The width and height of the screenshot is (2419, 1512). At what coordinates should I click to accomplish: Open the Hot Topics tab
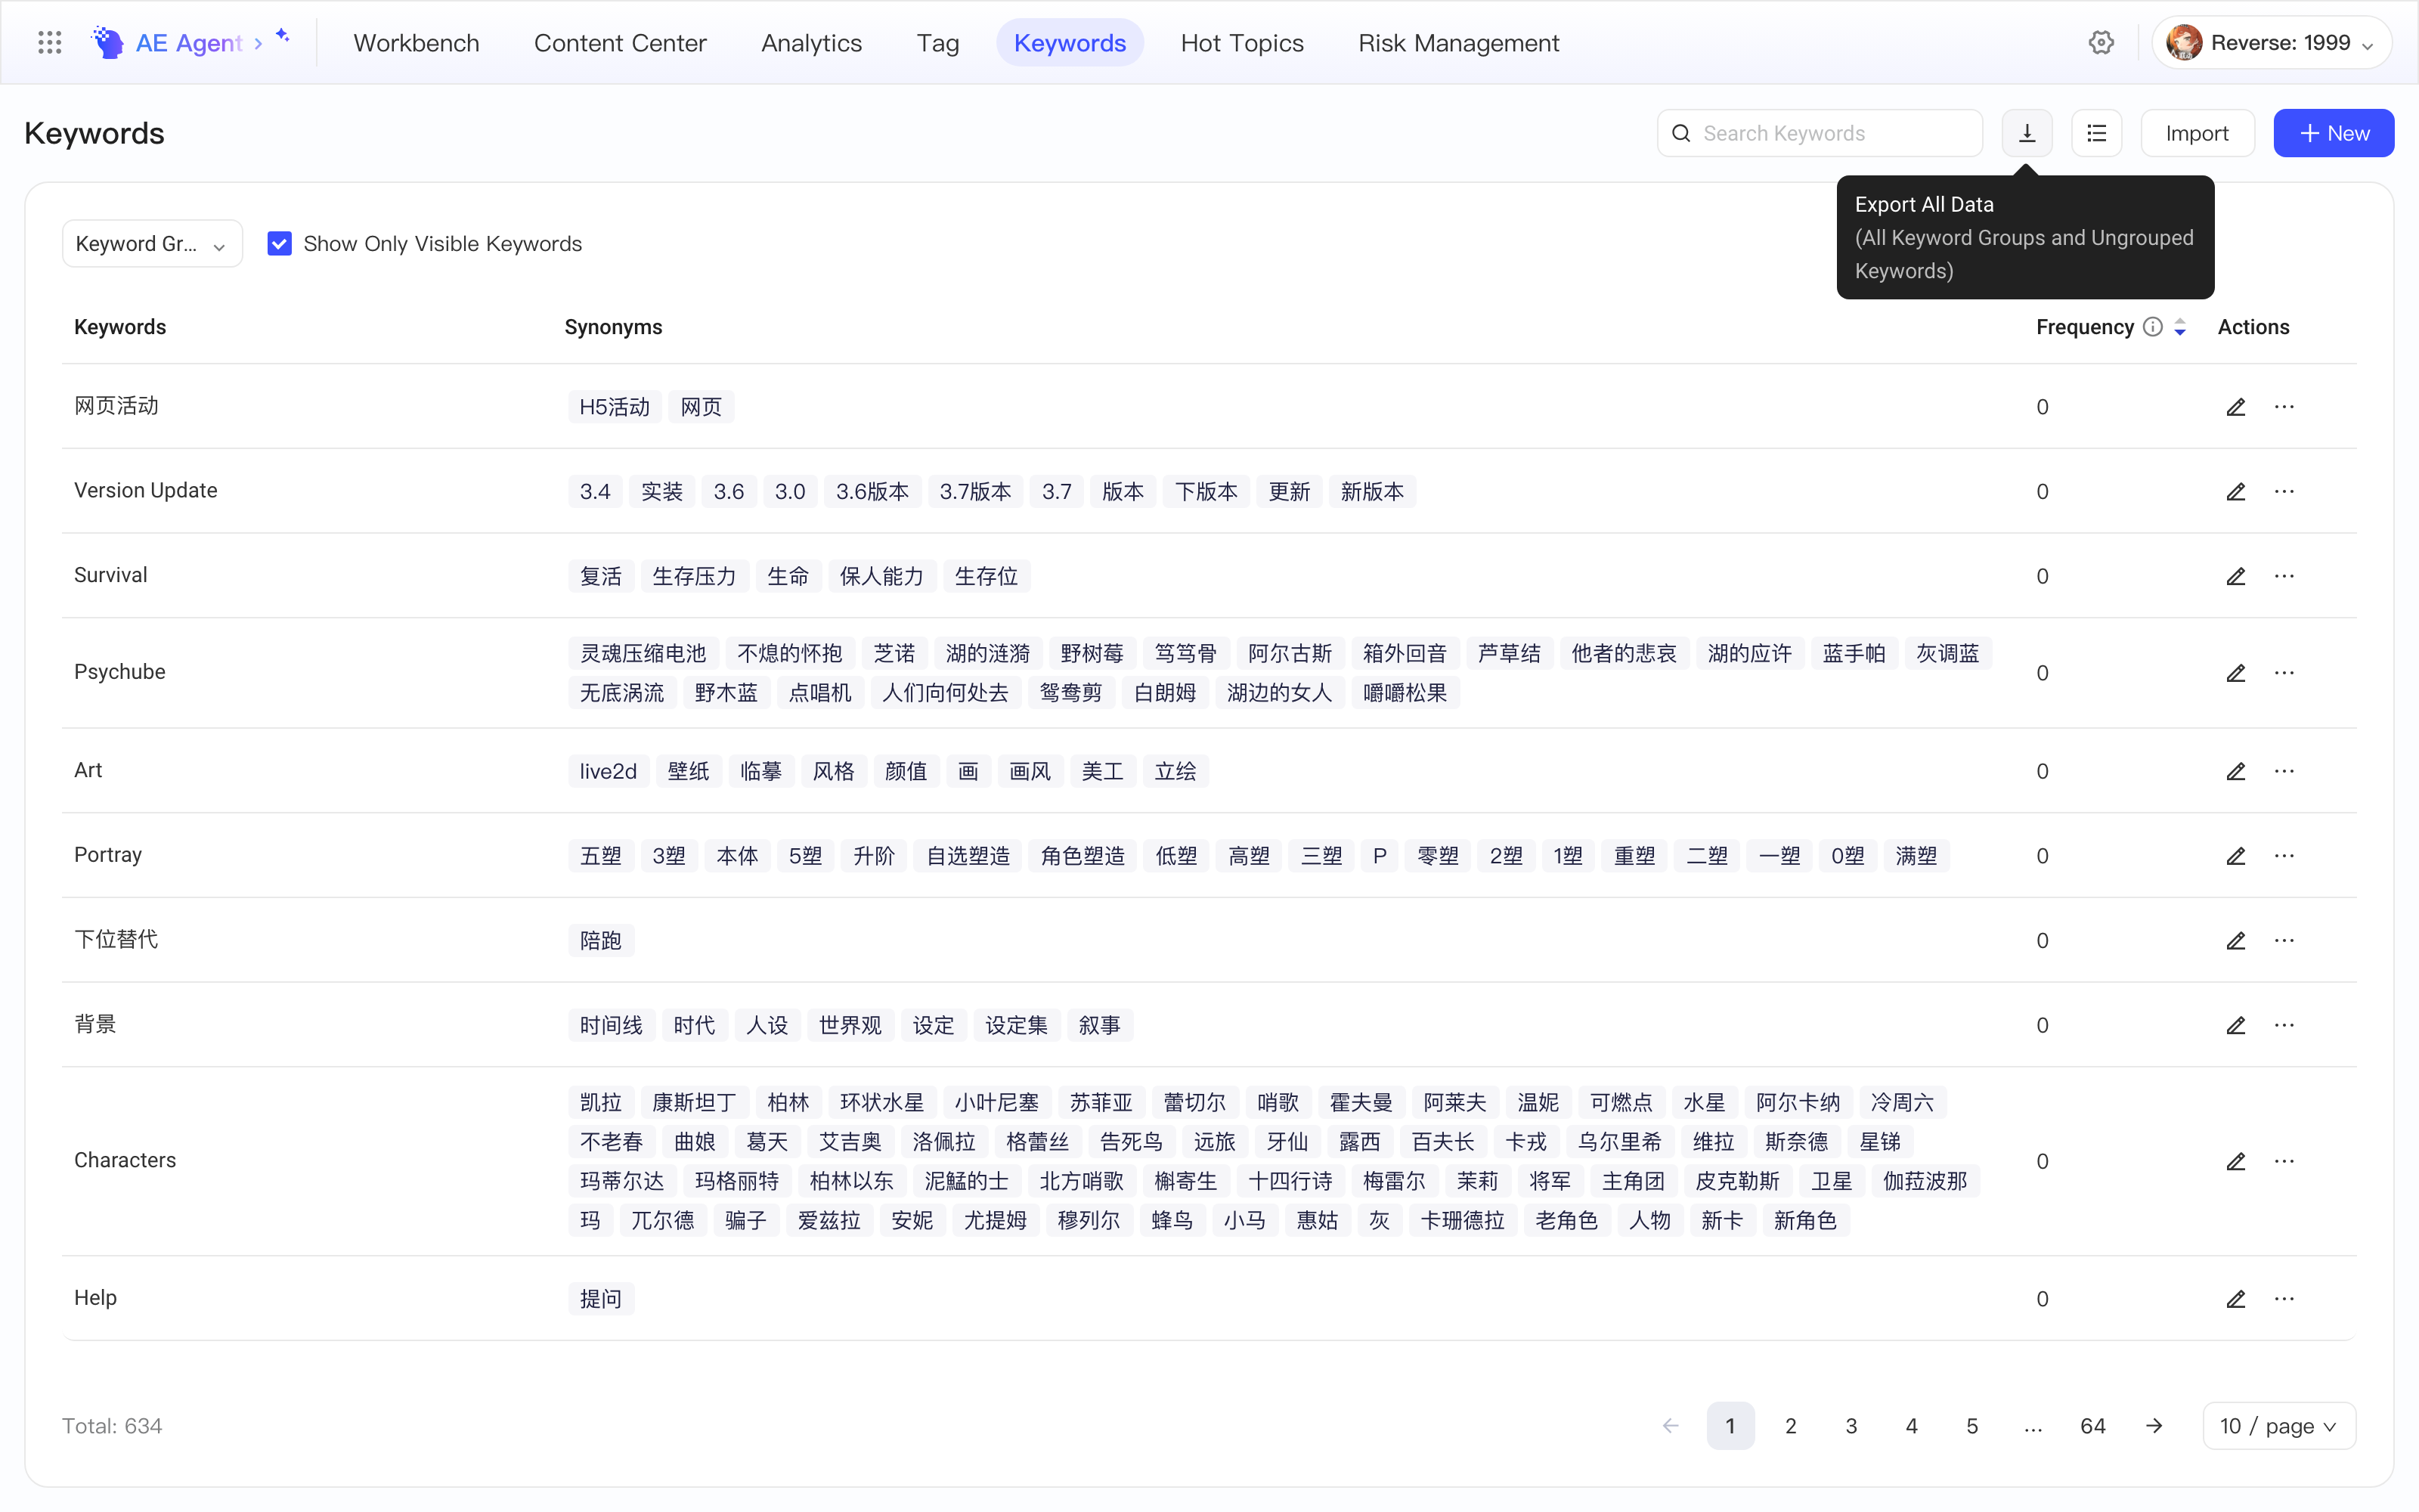(x=1241, y=43)
